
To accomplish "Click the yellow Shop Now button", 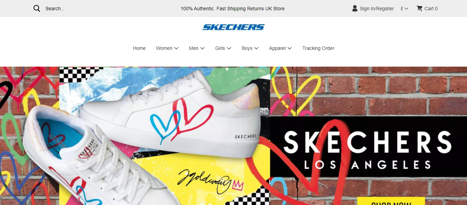I will tap(391, 201).
